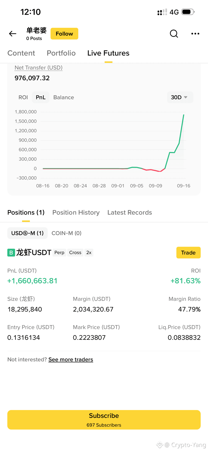Viewport: 208px width, 451px height.
Task: Tap the yellow Trade button
Action: pos(188,252)
